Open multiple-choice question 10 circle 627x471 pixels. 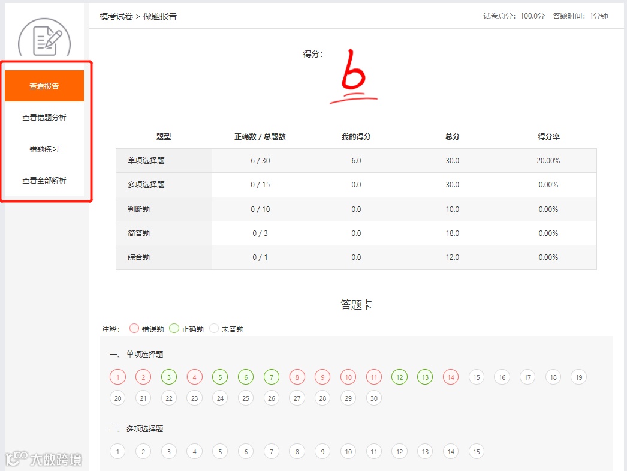click(x=348, y=451)
